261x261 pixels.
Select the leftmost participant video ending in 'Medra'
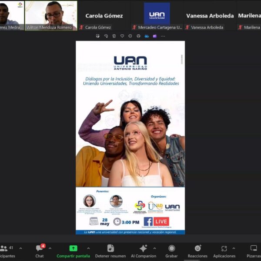(12, 16)
